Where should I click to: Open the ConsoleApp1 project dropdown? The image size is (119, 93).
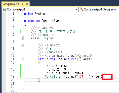(77, 9)
